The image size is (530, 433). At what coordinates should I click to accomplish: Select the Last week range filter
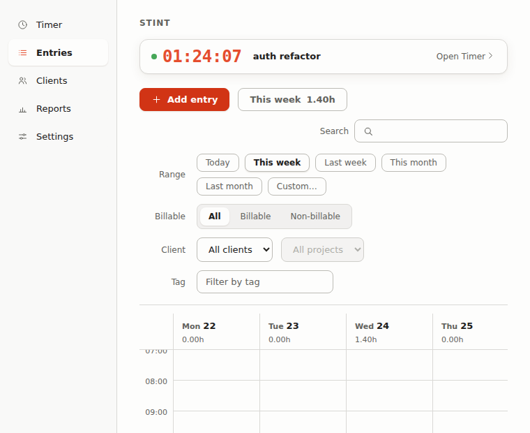345,163
